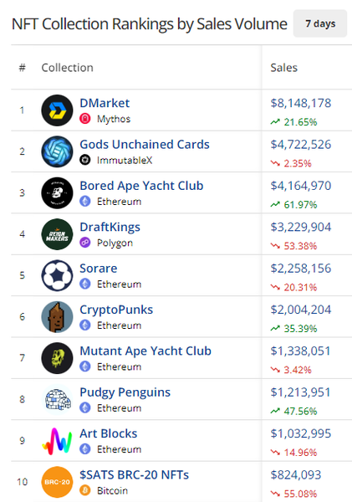Click the orange BRC-20 logo

[x=58, y=482]
